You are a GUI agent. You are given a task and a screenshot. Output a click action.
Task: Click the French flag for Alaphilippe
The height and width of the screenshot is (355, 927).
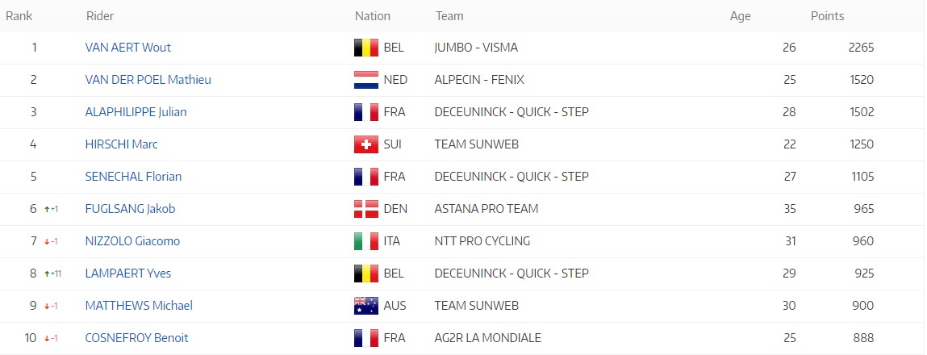366,112
